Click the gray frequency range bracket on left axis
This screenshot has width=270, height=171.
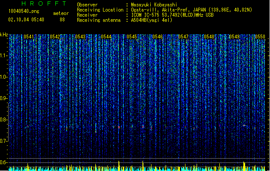8,122
